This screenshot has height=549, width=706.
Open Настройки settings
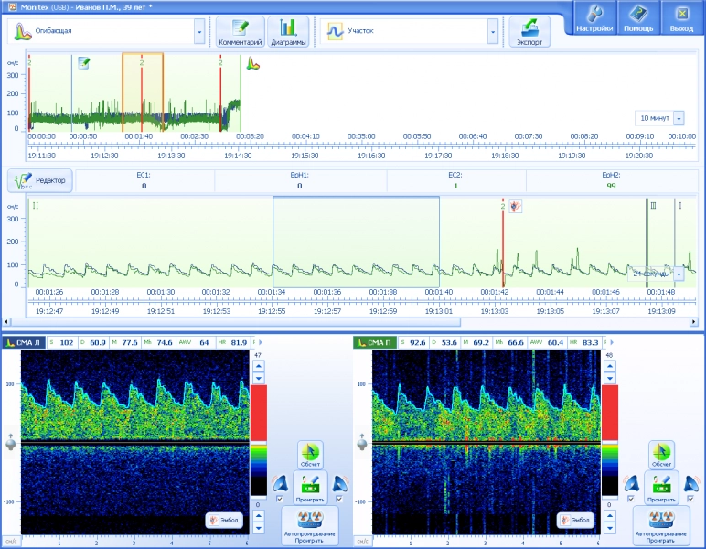pyautogui.click(x=594, y=18)
